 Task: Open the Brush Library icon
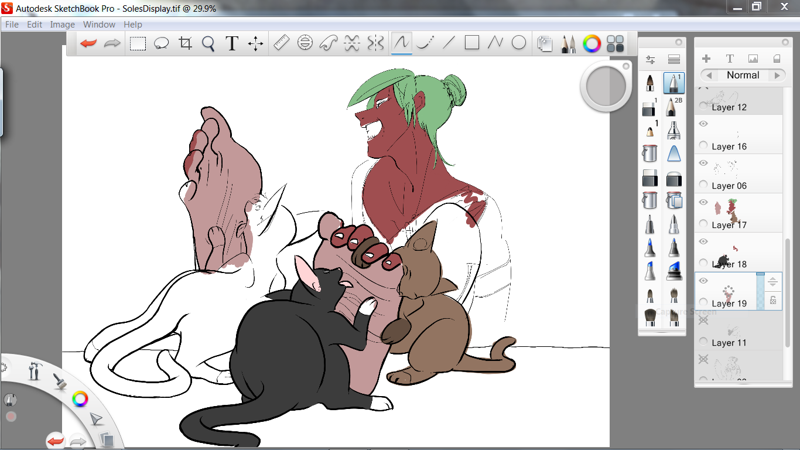click(674, 60)
